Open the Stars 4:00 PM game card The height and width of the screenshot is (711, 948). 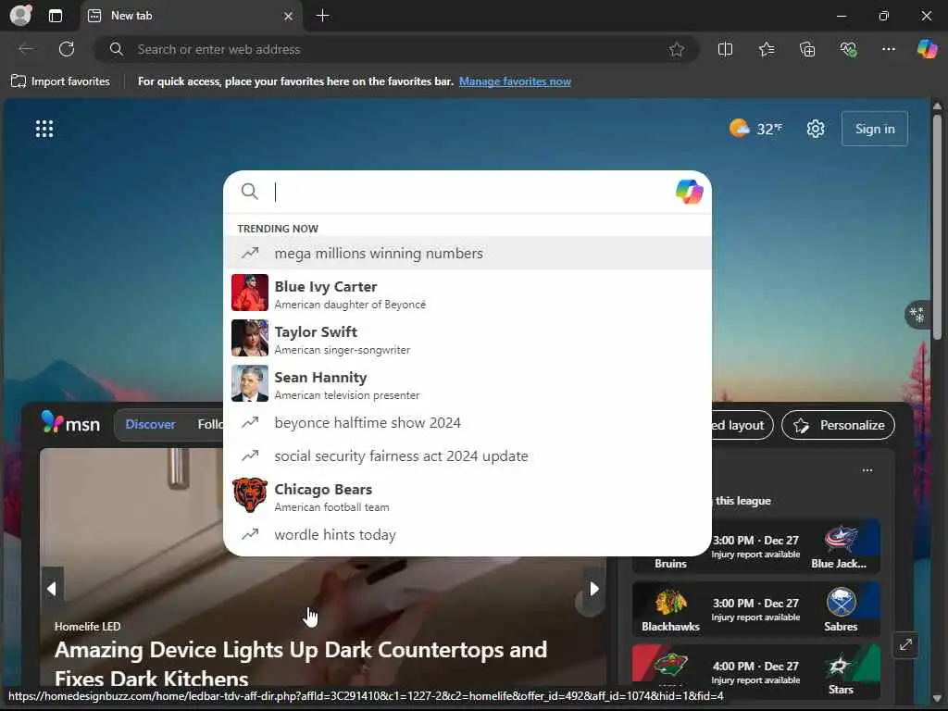pos(755,672)
